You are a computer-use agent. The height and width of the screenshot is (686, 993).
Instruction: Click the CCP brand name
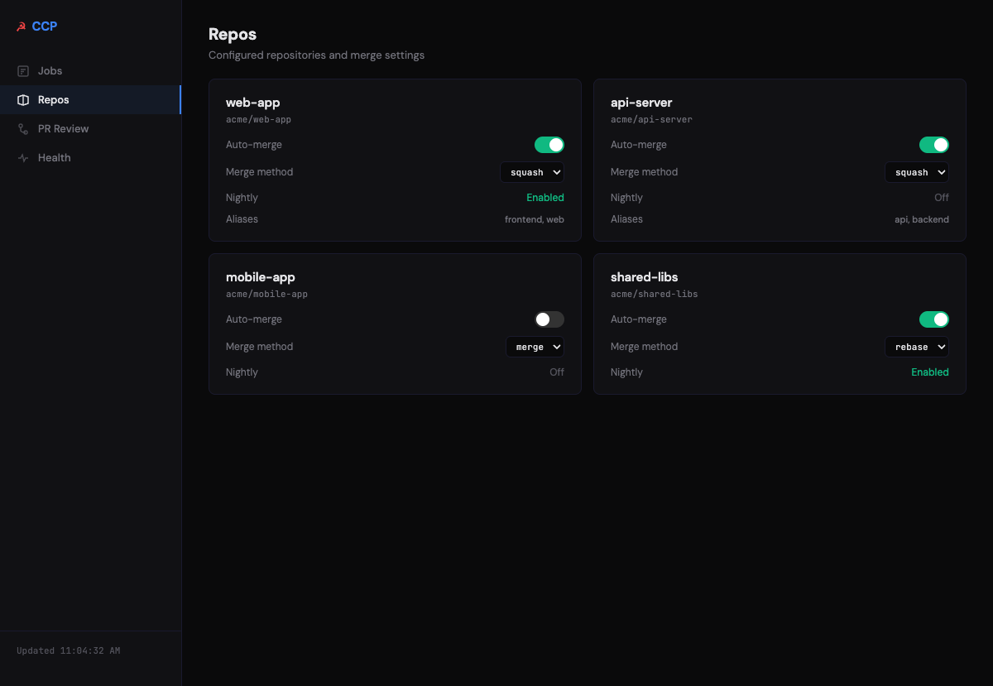45,26
